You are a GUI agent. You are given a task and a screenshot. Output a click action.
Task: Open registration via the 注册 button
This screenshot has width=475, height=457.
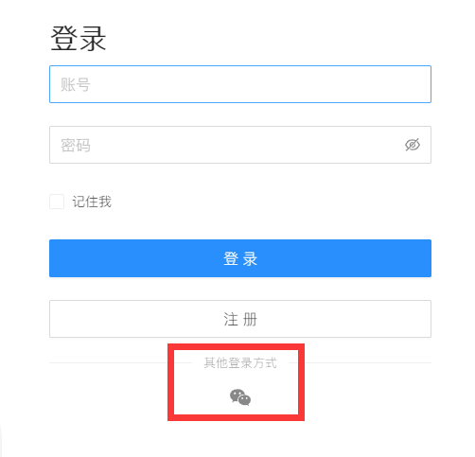[240, 319]
